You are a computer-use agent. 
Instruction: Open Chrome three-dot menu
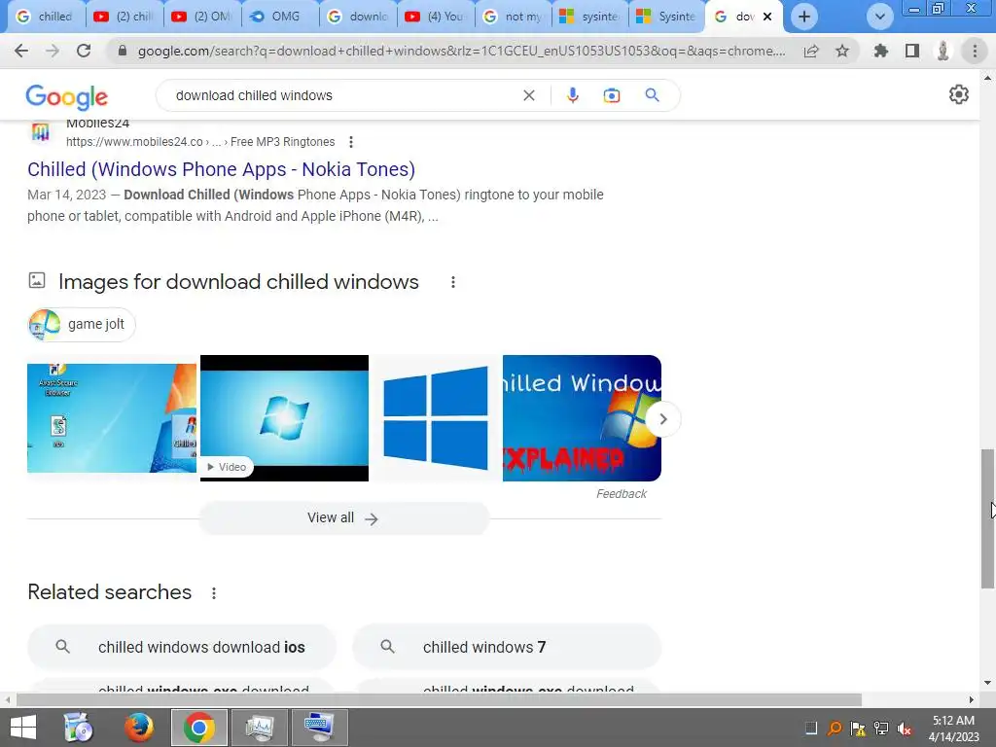click(975, 51)
